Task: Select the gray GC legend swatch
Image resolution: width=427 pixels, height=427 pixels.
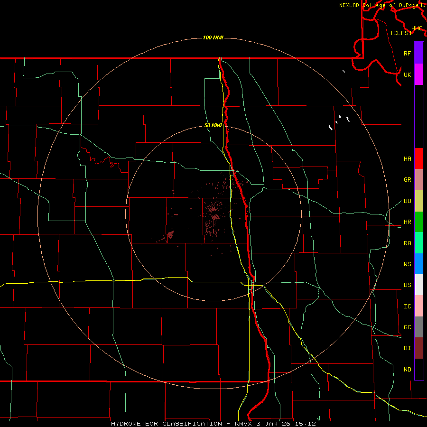Action: click(419, 327)
